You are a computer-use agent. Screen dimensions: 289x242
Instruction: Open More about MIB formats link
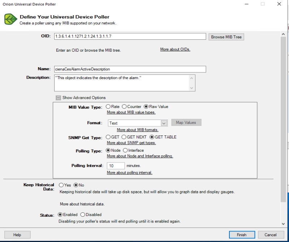[x=138, y=130]
